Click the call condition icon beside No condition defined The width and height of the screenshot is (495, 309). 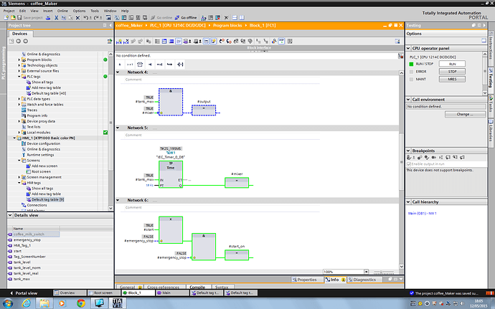click(x=400, y=56)
